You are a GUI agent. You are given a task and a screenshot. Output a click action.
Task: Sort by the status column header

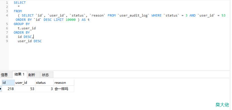45,83
